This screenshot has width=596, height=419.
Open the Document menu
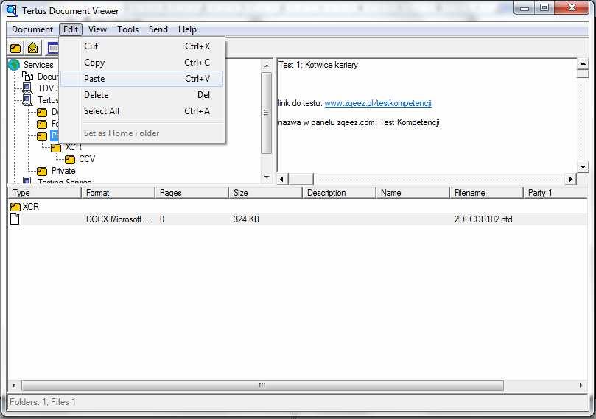coord(32,29)
